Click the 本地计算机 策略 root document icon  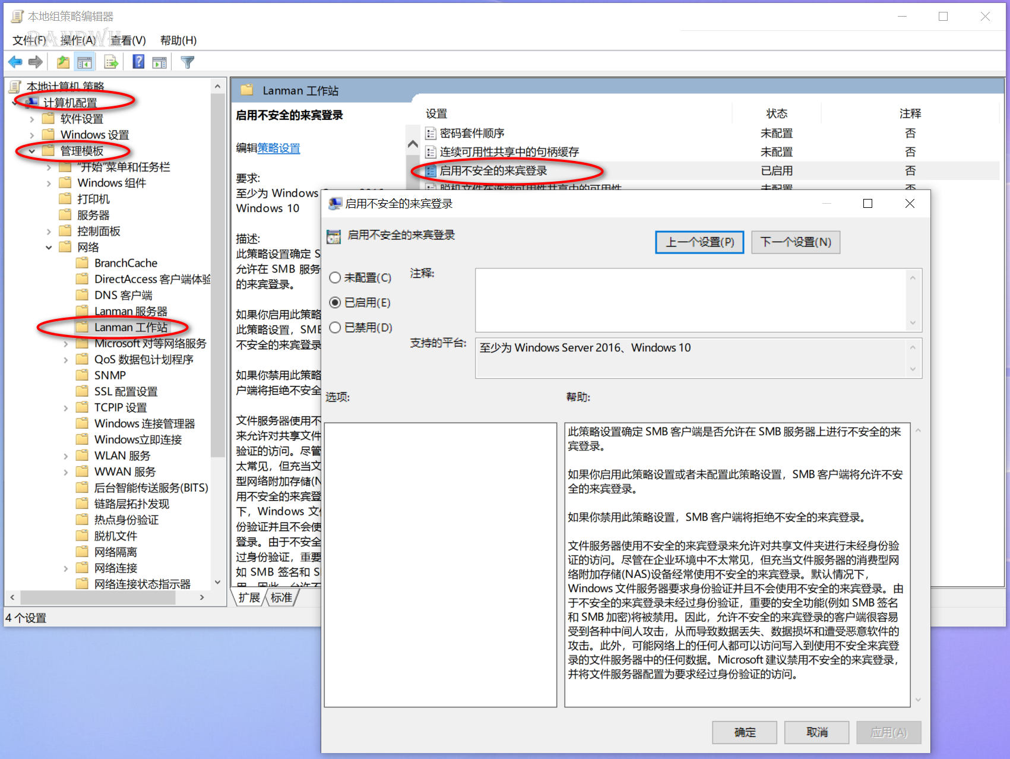click(15, 87)
